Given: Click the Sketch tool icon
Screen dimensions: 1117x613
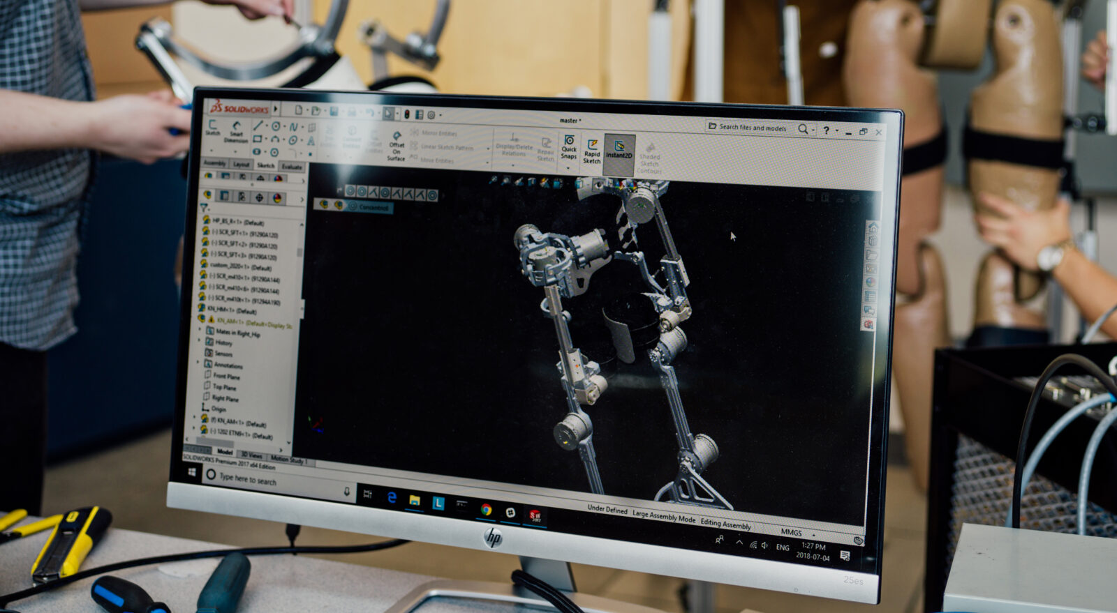Looking at the screenshot, I should (x=212, y=127).
